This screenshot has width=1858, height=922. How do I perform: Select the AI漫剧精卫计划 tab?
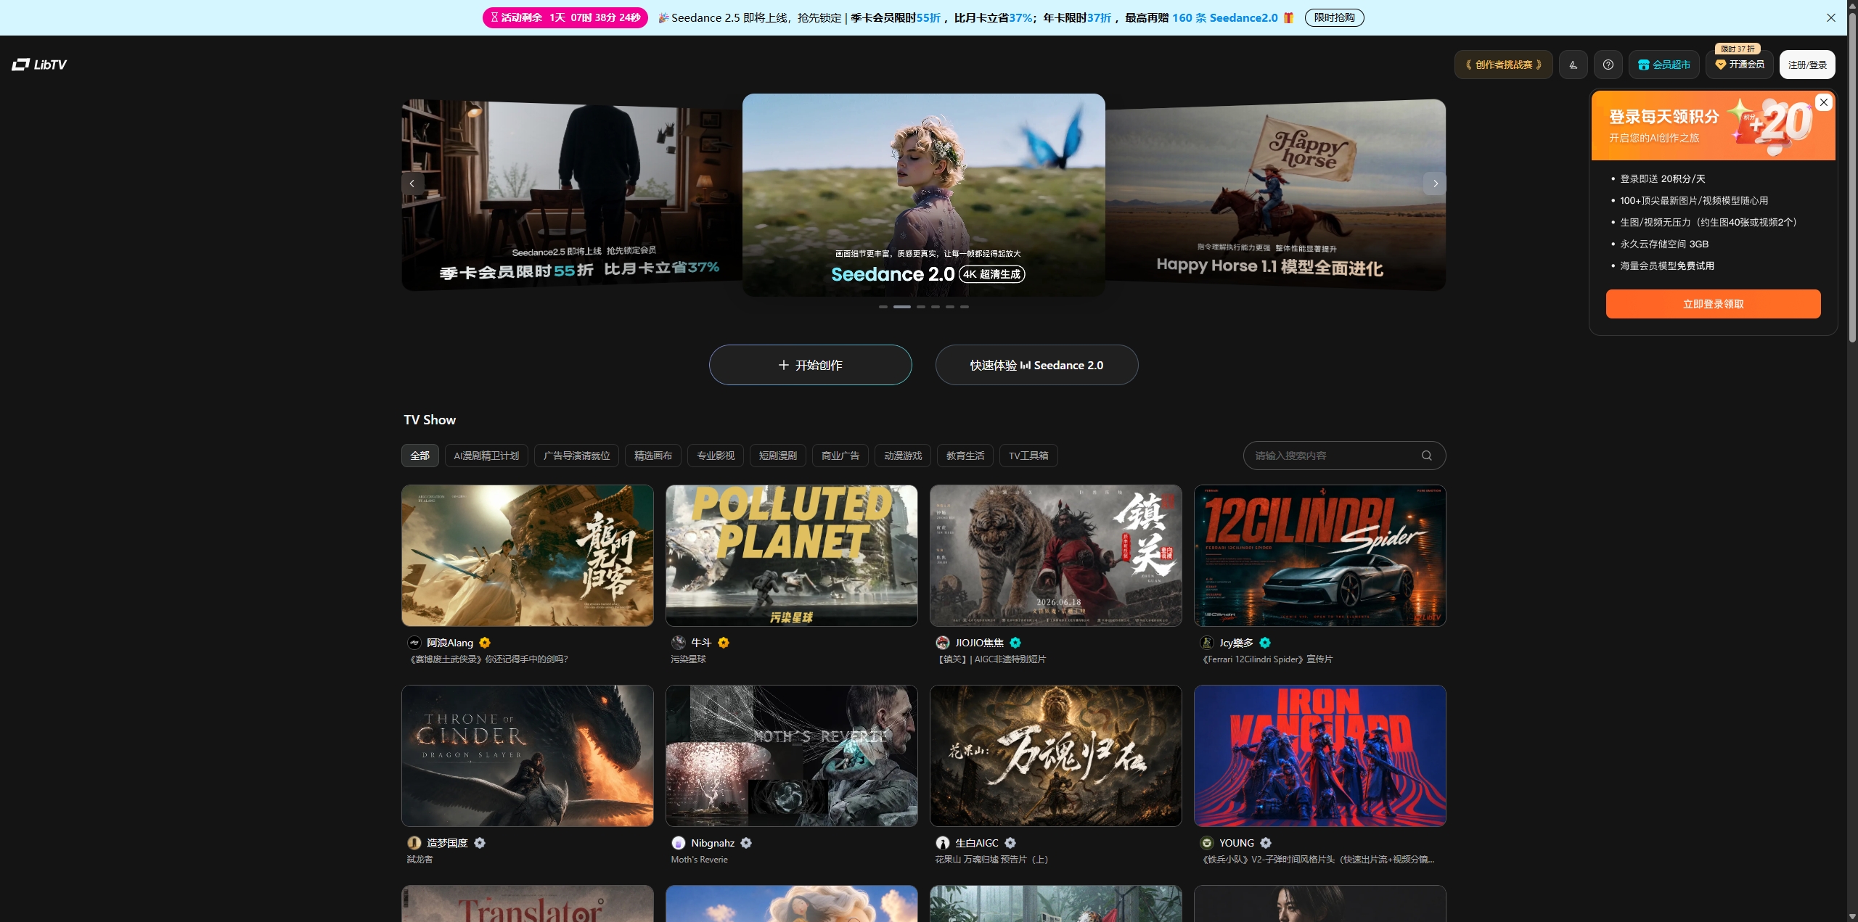click(x=486, y=456)
